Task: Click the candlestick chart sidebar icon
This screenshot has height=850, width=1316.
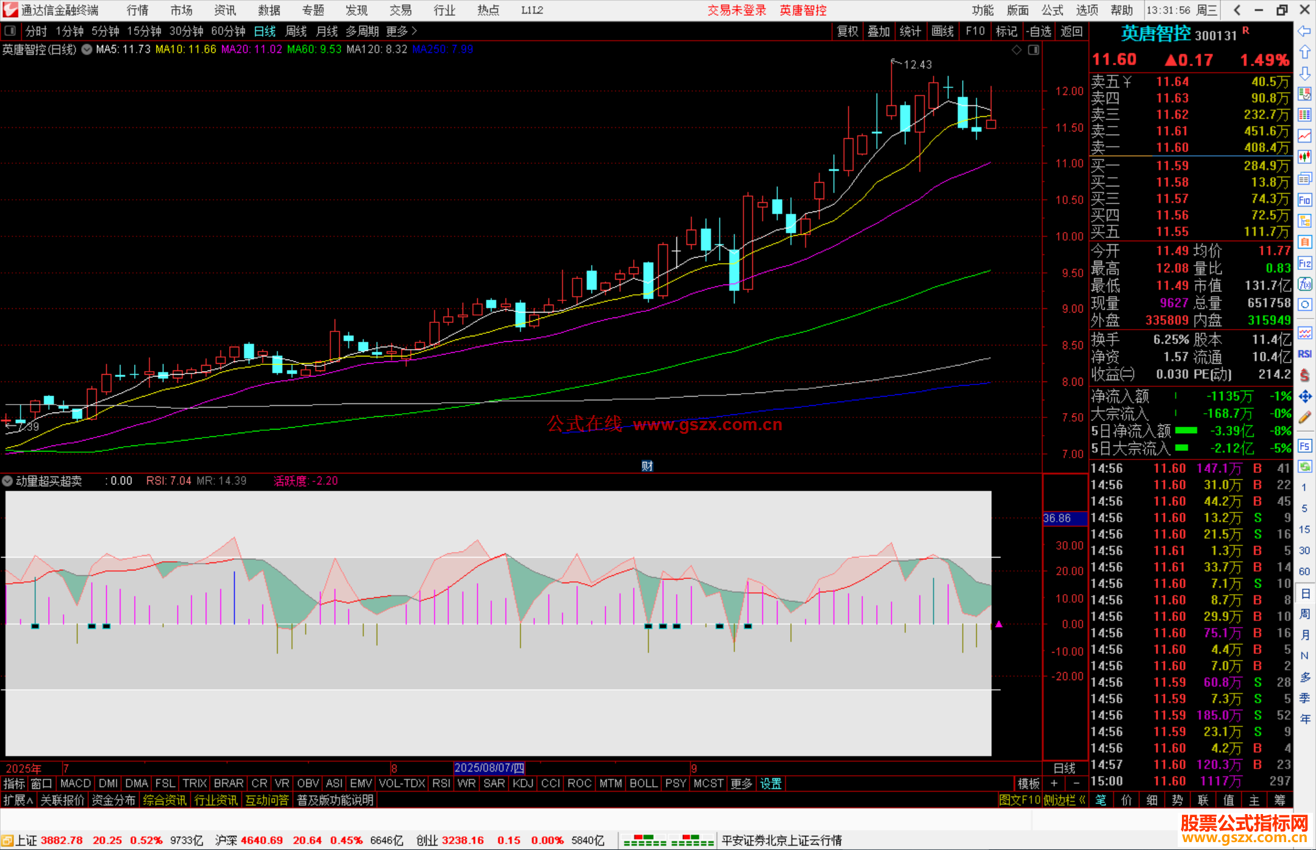Action: pos(1304,157)
